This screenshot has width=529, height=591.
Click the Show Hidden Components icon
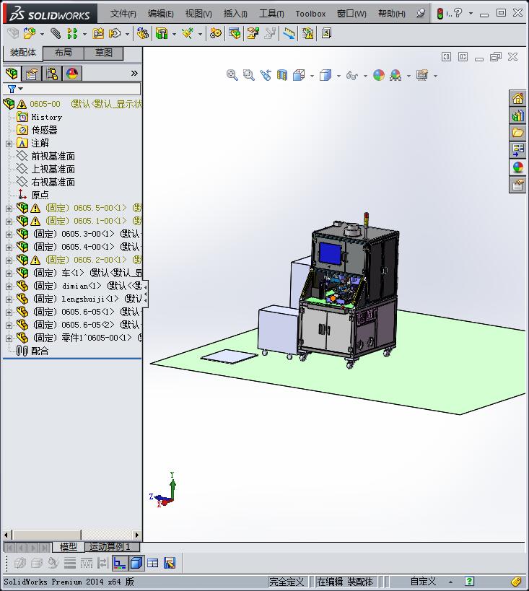pyautogui.click(x=142, y=33)
